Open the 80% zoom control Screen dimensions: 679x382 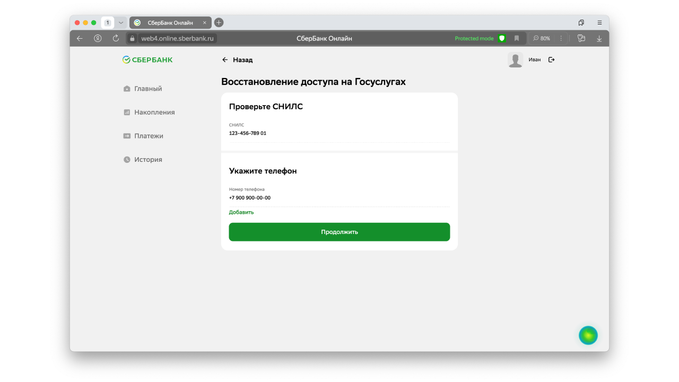point(542,38)
